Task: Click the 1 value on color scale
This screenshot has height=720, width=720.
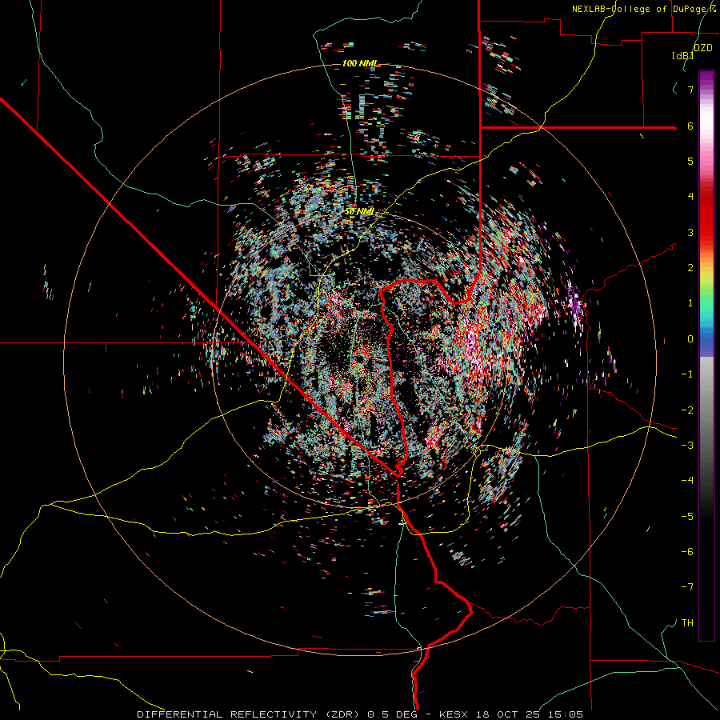Action: pyautogui.click(x=690, y=303)
